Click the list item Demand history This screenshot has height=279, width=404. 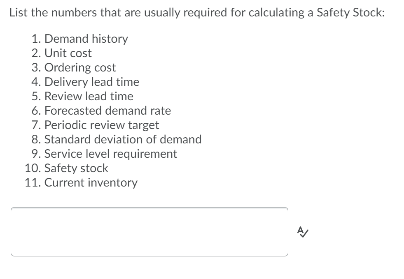86,39
